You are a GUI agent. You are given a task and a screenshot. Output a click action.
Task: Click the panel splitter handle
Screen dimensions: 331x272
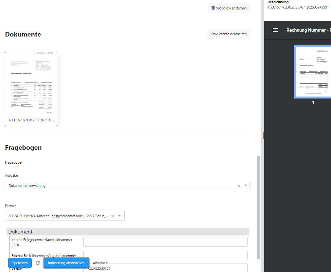(262, 136)
